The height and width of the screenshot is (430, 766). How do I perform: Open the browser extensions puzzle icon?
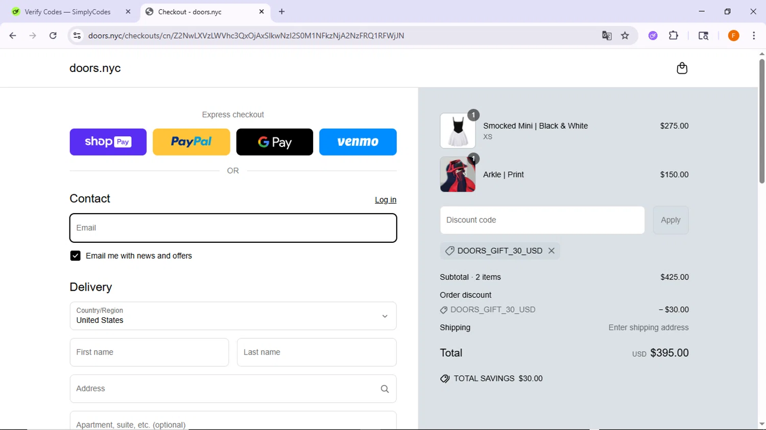tap(674, 36)
